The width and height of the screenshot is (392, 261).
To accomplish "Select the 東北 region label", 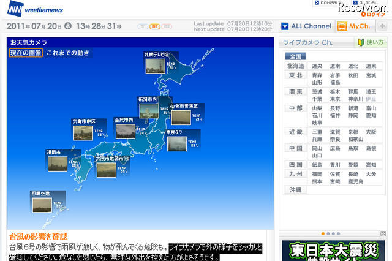I will 295,75.
